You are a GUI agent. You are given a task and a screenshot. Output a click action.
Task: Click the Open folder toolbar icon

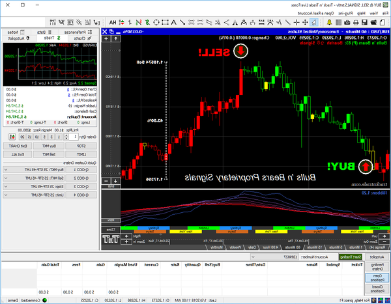pyautogui.click(x=373, y=23)
